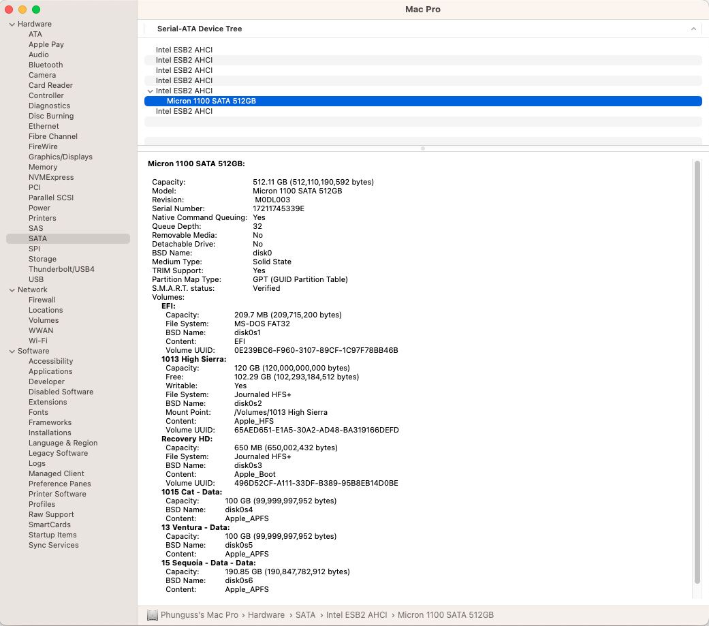Screen dimensions: 709x626
Task: Collapse the Network section in sidebar
Action: click(x=12, y=290)
